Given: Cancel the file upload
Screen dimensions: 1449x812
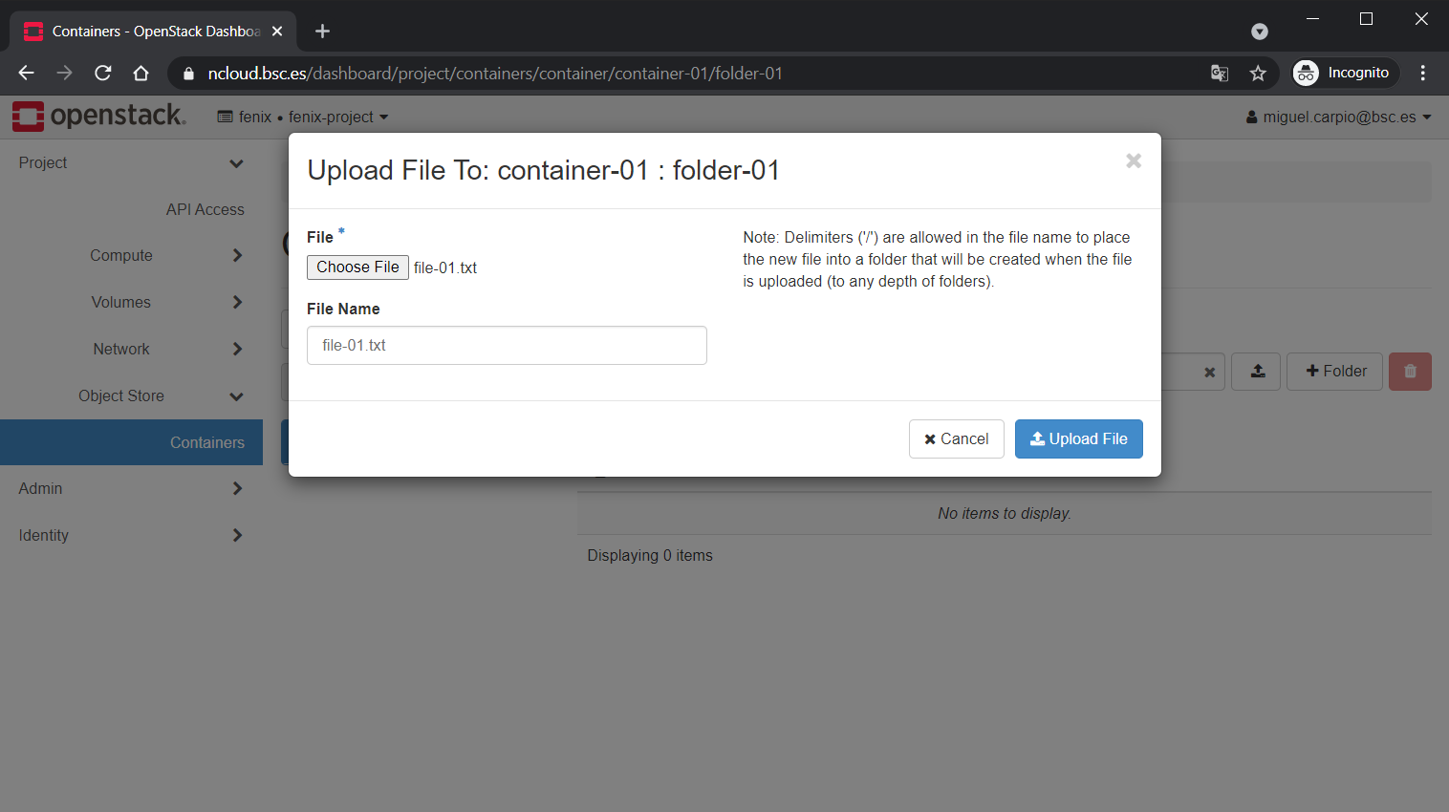Looking at the screenshot, I should click(956, 438).
